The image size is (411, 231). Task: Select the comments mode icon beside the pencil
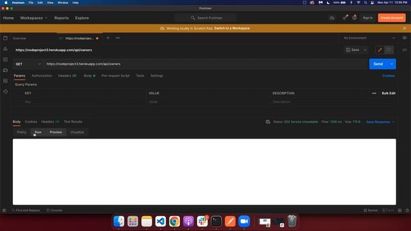point(389,50)
